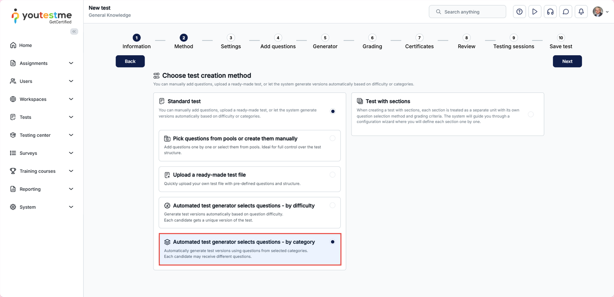The width and height of the screenshot is (614, 297).
Task: Choose Upload a ready-made test file option
Action: click(x=332, y=175)
